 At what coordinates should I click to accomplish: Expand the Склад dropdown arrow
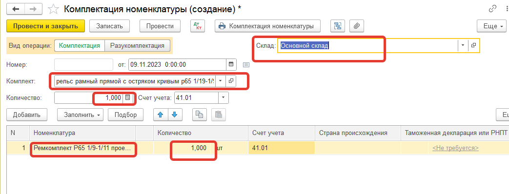tap(463, 46)
